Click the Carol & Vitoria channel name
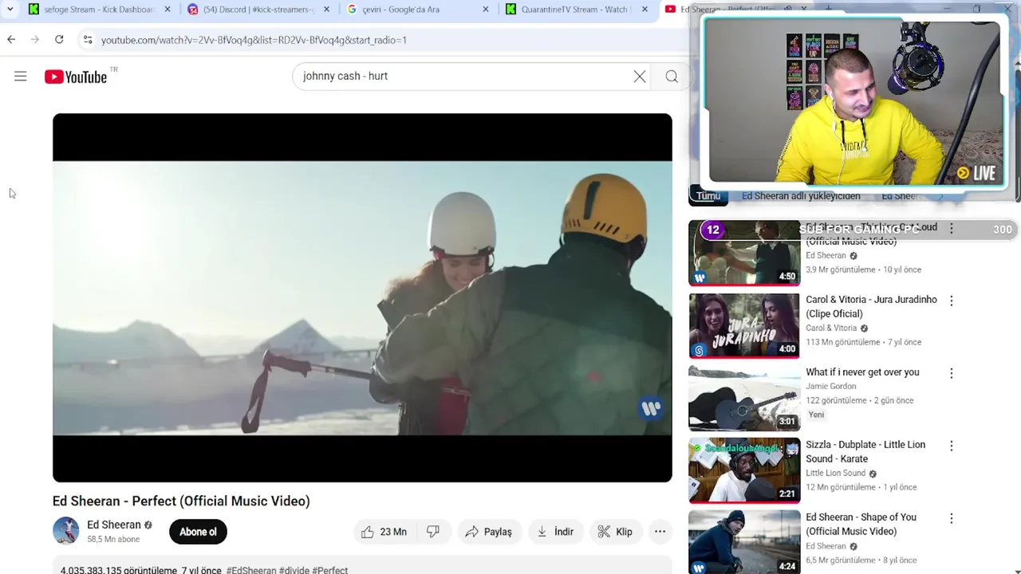 831,328
